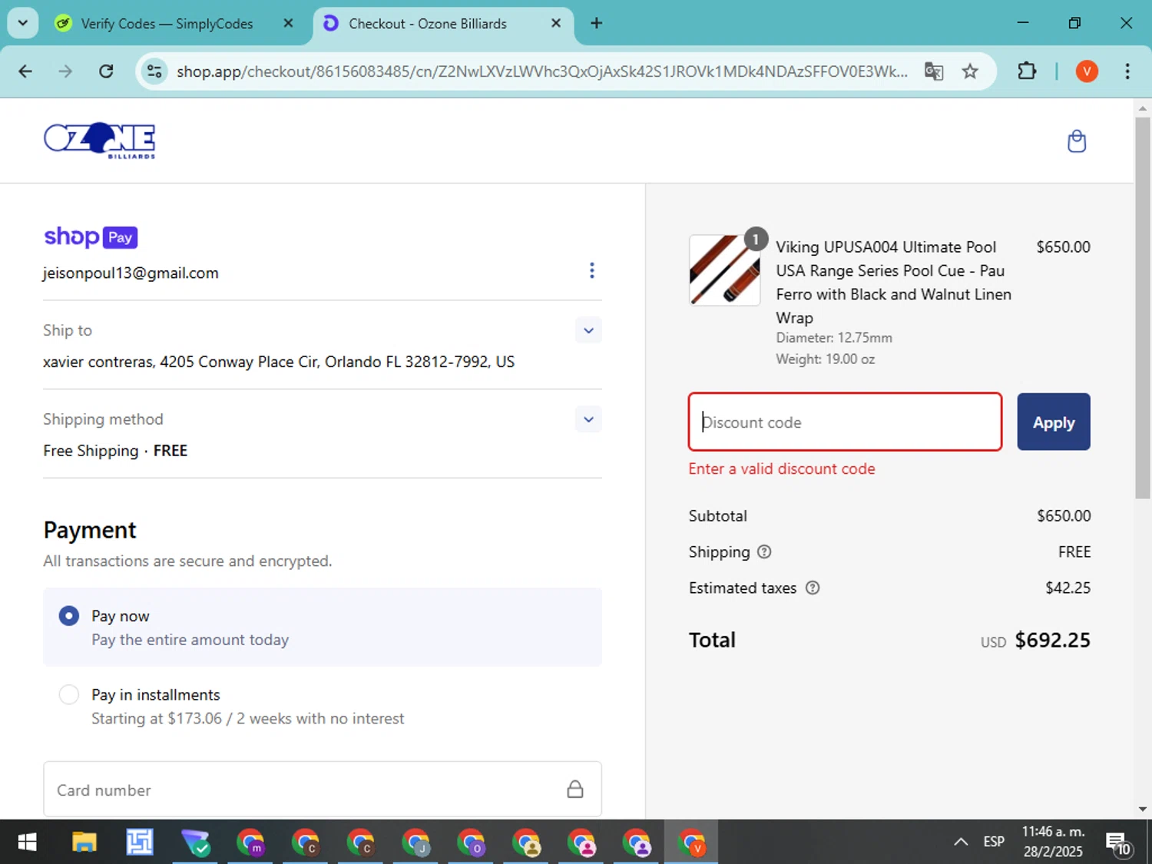This screenshot has width=1152, height=864.
Task: Open the Chrome three-dot menu
Action: point(1127,71)
